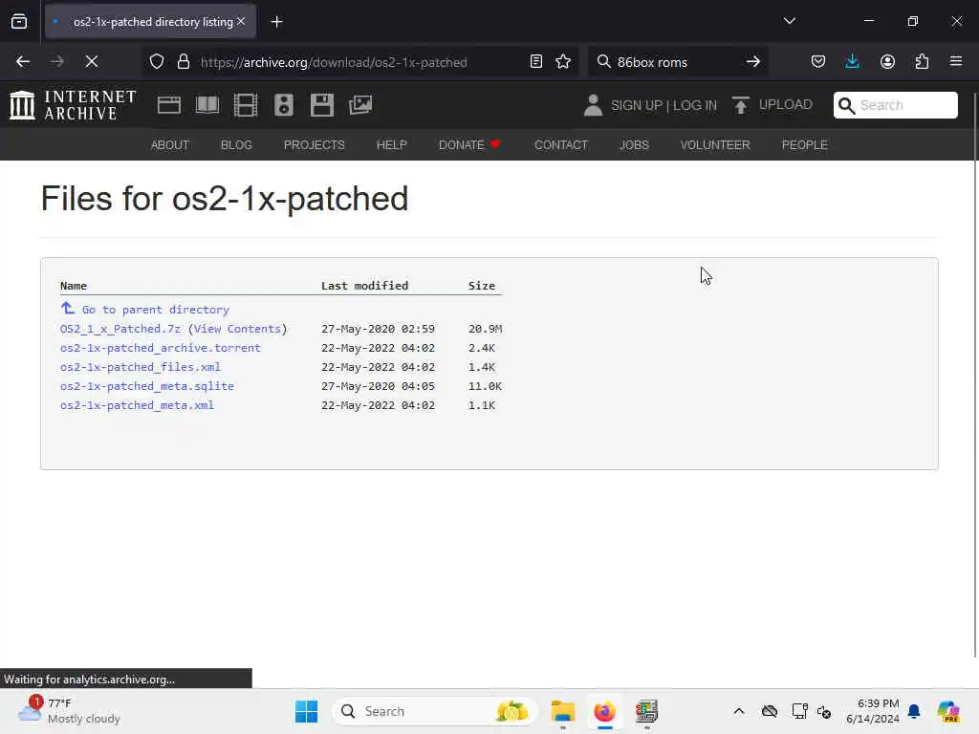Open a new tab with plus button
Viewport: 979px width, 734px height.
point(276,22)
